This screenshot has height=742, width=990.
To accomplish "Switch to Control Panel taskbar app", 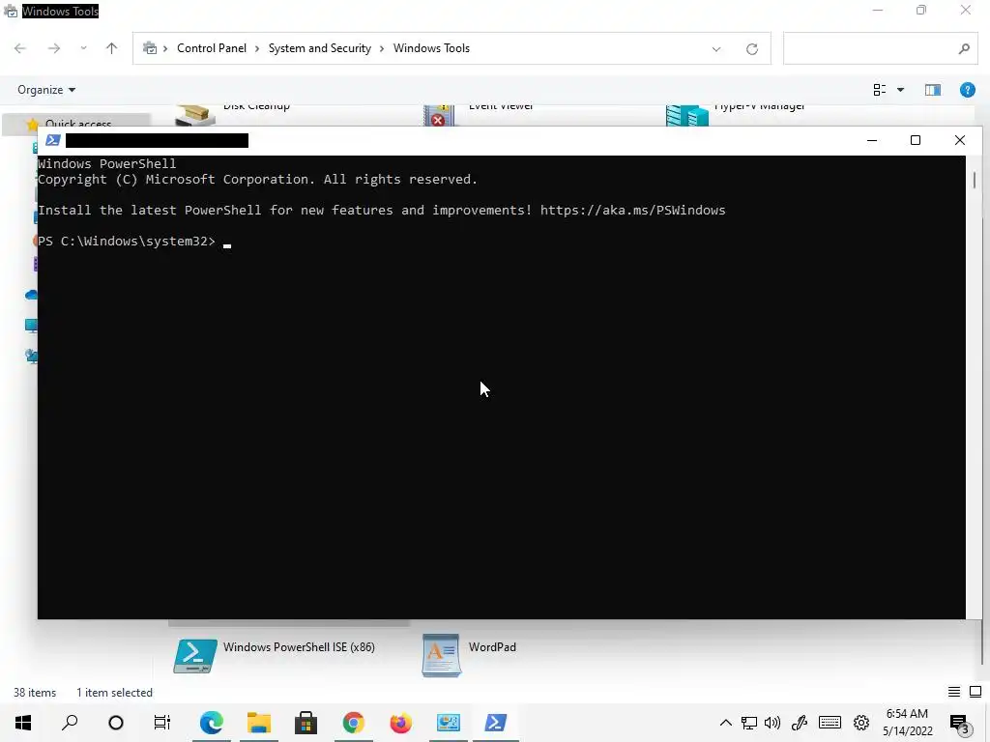I will pos(449,723).
